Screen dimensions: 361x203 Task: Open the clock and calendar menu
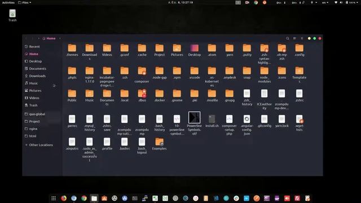tap(180, 2)
